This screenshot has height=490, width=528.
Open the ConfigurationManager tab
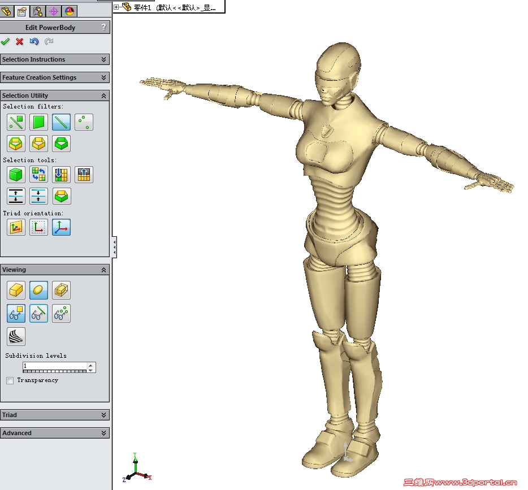[x=38, y=11]
